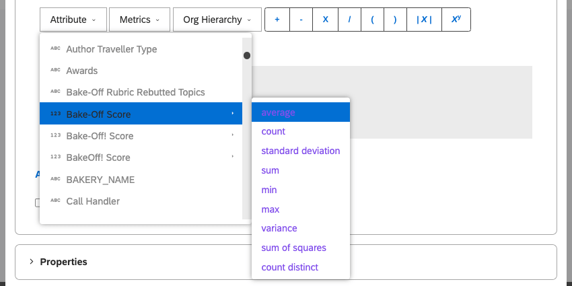Open the Metrics dropdown
Image resolution: width=572 pixels, height=286 pixels.
139,20
